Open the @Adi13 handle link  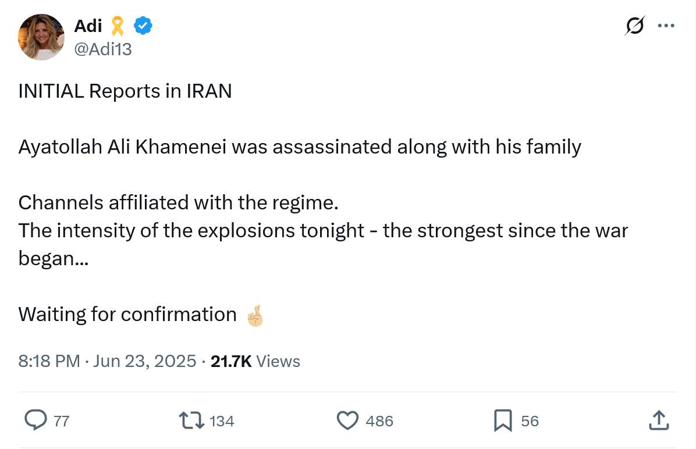103,49
